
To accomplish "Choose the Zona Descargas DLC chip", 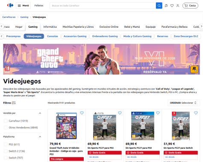I will click(186, 36).
